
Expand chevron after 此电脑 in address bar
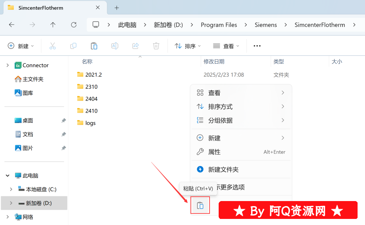(145, 25)
